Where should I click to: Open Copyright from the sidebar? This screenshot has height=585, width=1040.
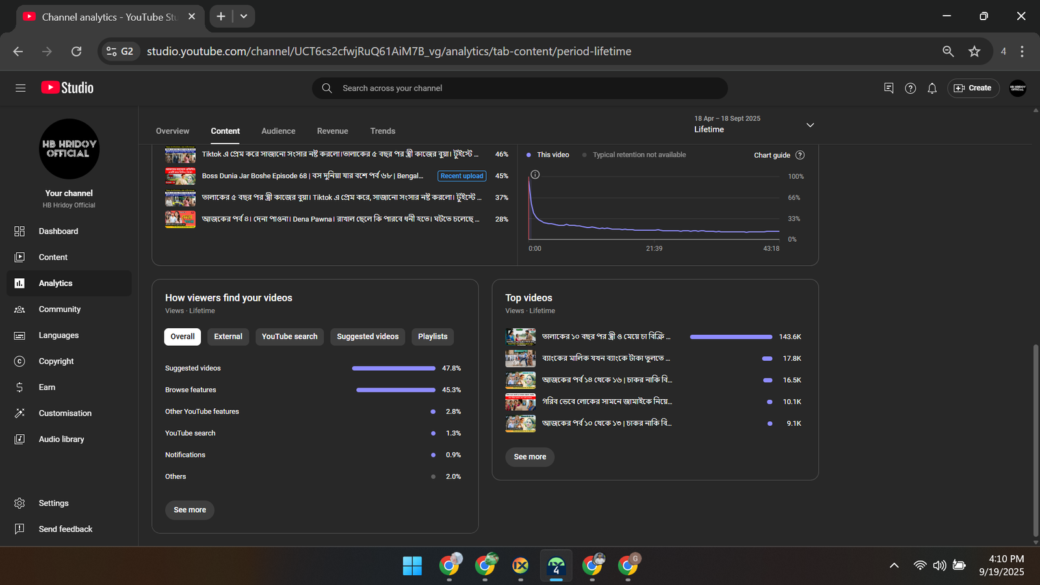click(x=56, y=361)
